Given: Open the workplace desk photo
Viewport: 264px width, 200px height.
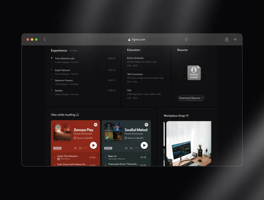Looking at the screenshot, I should (x=189, y=144).
